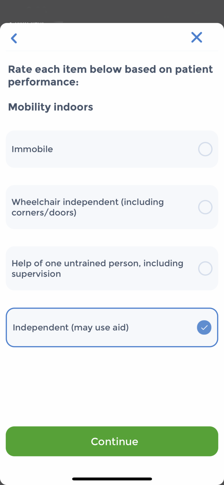Tap the home indicator bar
This screenshot has height=485, width=224.
click(112, 479)
